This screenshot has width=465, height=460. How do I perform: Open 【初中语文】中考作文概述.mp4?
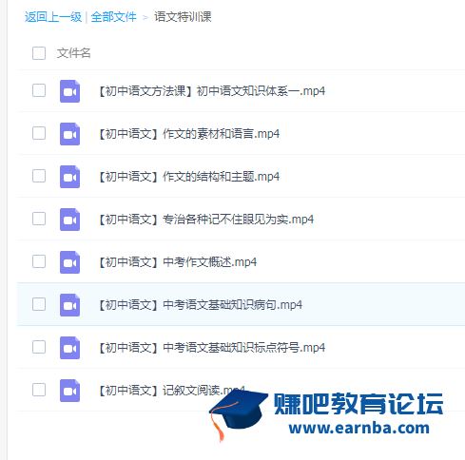pos(177,262)
